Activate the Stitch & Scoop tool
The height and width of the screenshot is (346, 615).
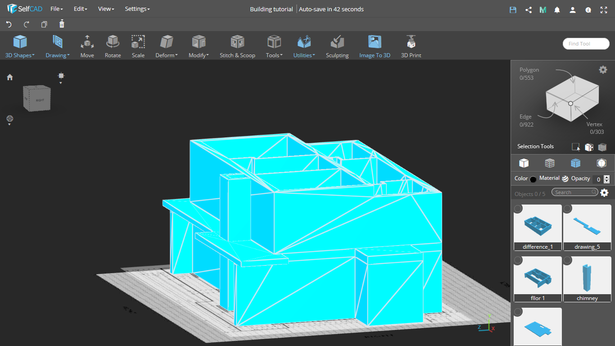tap(237, 47)
